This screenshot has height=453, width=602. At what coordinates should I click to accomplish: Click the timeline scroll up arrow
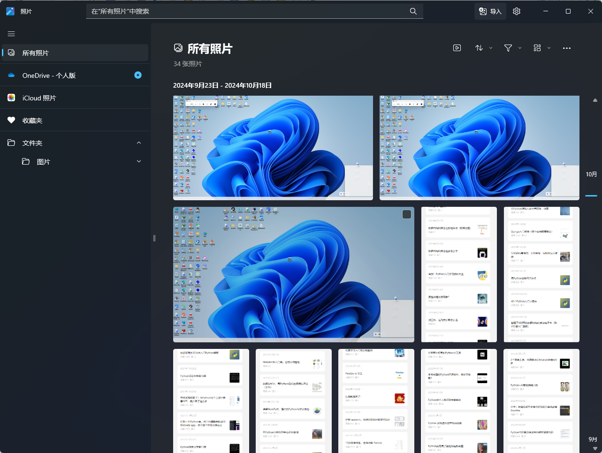click(595, 100)
